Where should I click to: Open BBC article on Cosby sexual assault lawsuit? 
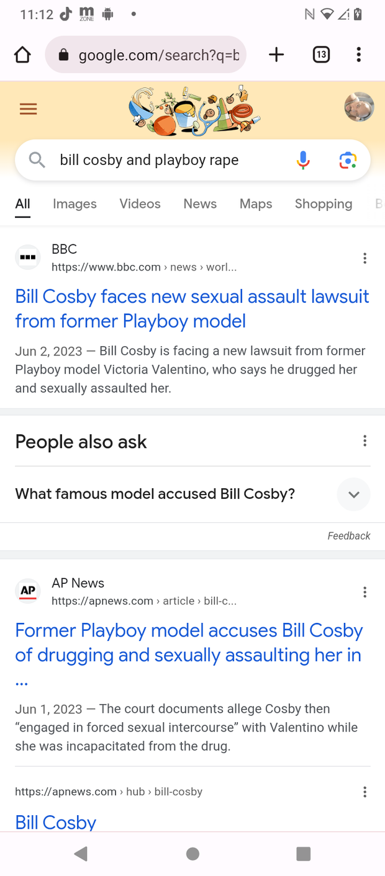click(x=192, y=308)
